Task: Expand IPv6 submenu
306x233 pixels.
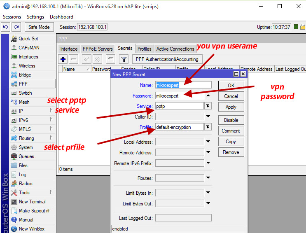Action: pos(51,119)
